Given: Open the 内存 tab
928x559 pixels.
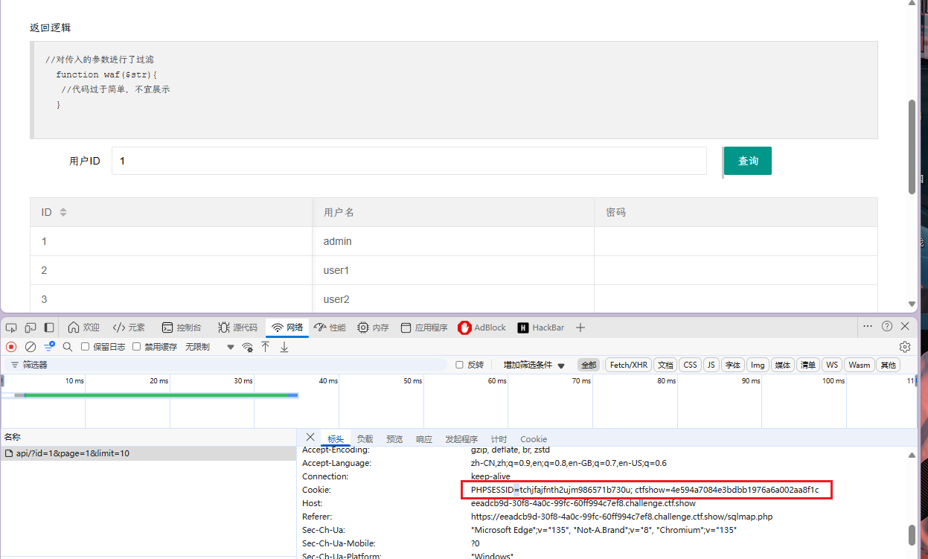Looking at the screenshot, I should click(373, 328).
